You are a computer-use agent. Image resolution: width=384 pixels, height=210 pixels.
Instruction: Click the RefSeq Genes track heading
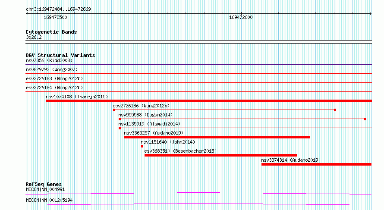[x=44, y=184]
